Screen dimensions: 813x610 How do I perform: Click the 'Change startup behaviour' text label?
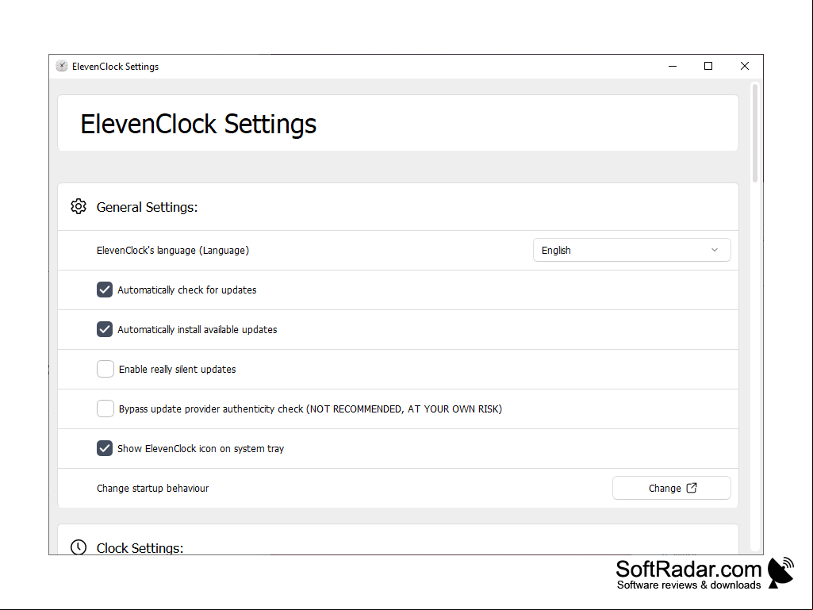[x=152, y=488]
